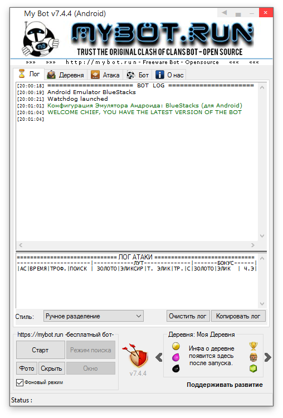
Task: Click the bot log right scroll arrow
Action: coord(252,245)
